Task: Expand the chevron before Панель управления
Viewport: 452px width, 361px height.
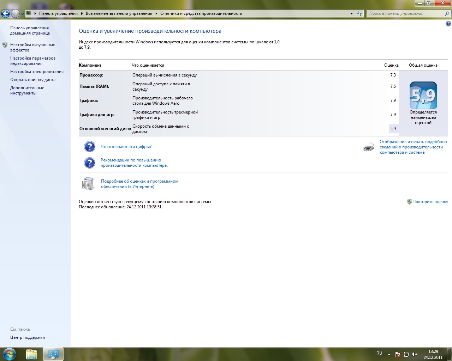Action: [x=35, y=13]
